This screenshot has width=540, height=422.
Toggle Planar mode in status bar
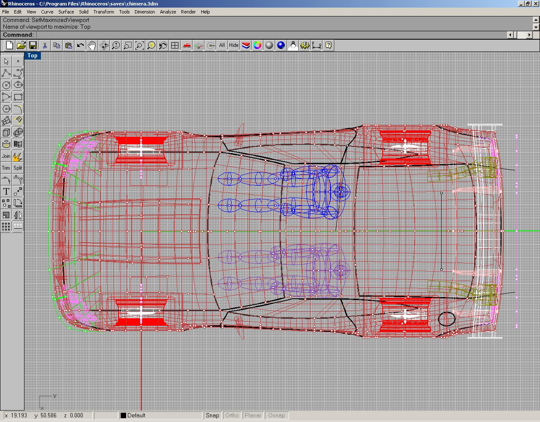(253, 416)
